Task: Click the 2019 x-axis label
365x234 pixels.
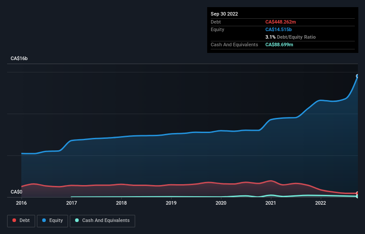Action: [171, 203]
